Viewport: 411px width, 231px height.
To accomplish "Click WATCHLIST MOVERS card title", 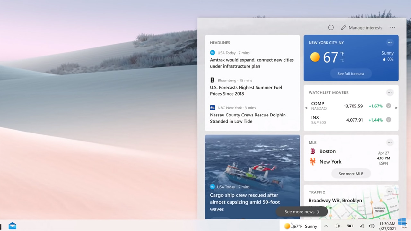I will pyautogui.click(x=328, y=93).
